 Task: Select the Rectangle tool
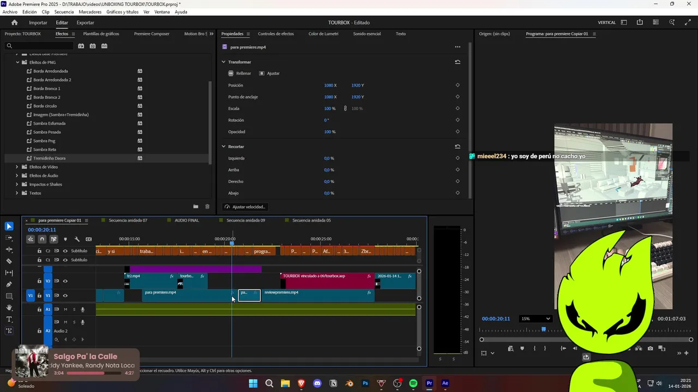pos(9,296)
